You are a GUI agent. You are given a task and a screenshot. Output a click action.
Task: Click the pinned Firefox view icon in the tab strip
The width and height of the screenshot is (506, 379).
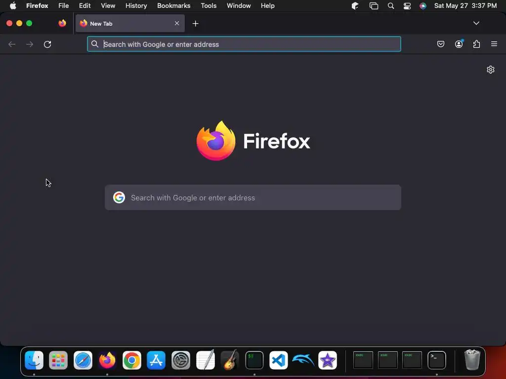tap(62, 23)
